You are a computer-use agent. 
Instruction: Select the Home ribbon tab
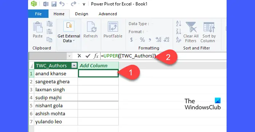coord(59,14)
